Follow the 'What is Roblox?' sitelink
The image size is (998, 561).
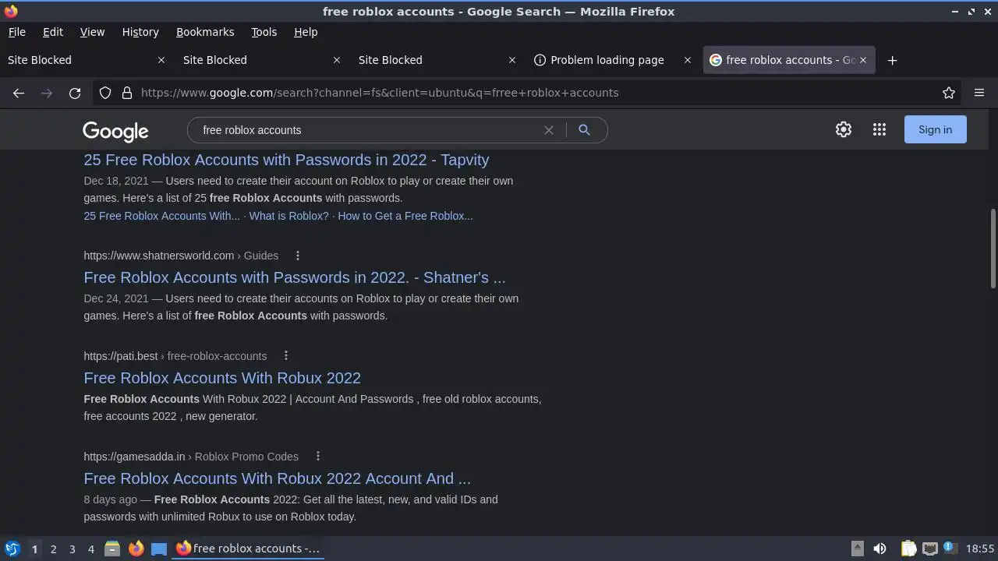pyautogui.click(x=288, y=216)
